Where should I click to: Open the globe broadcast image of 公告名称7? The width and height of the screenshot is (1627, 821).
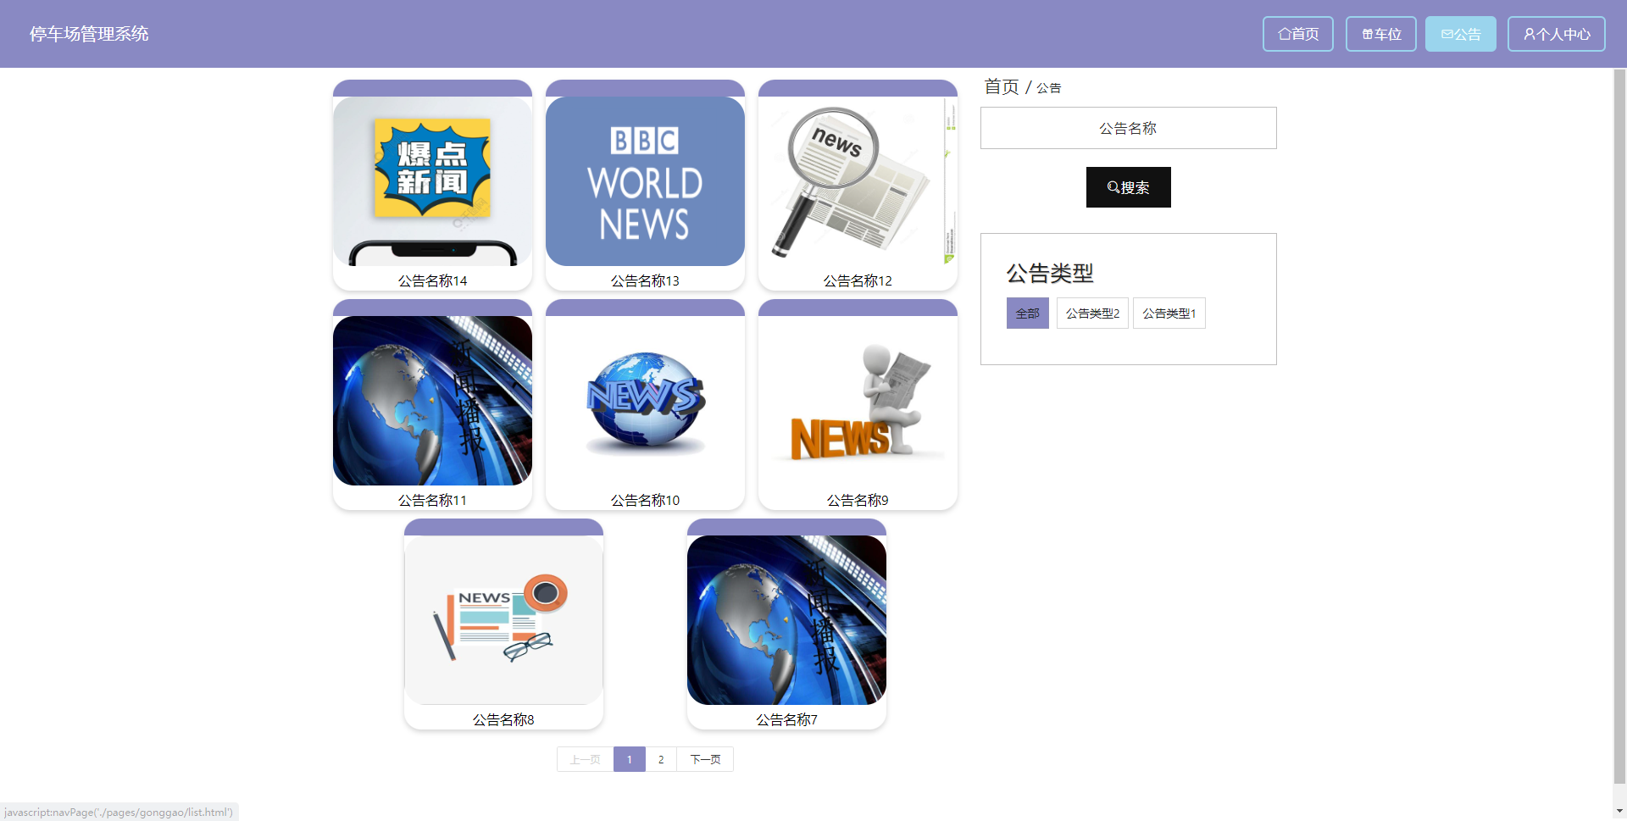coord(786,620)
